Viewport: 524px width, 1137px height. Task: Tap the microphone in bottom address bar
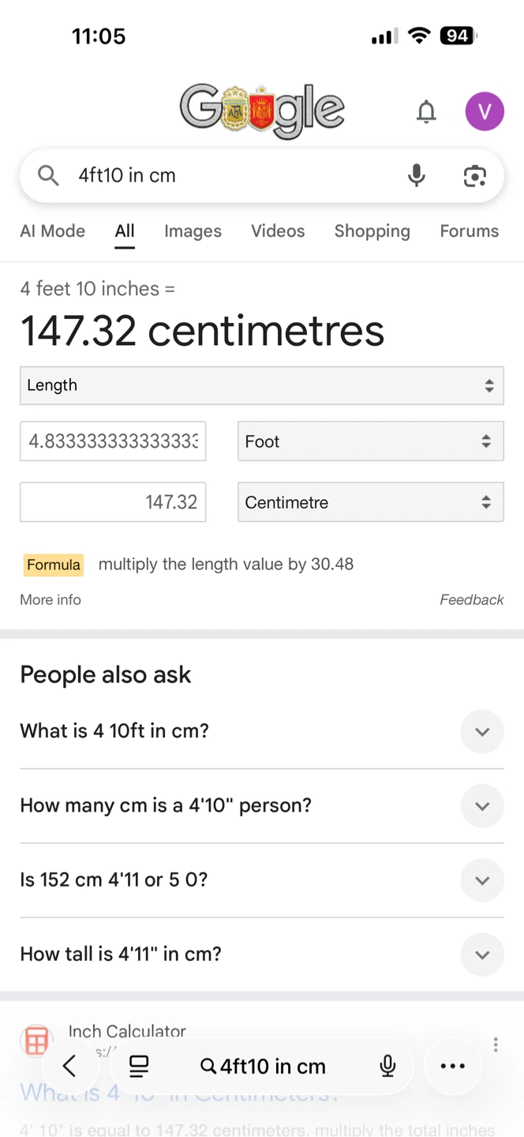pos(387,1066)
